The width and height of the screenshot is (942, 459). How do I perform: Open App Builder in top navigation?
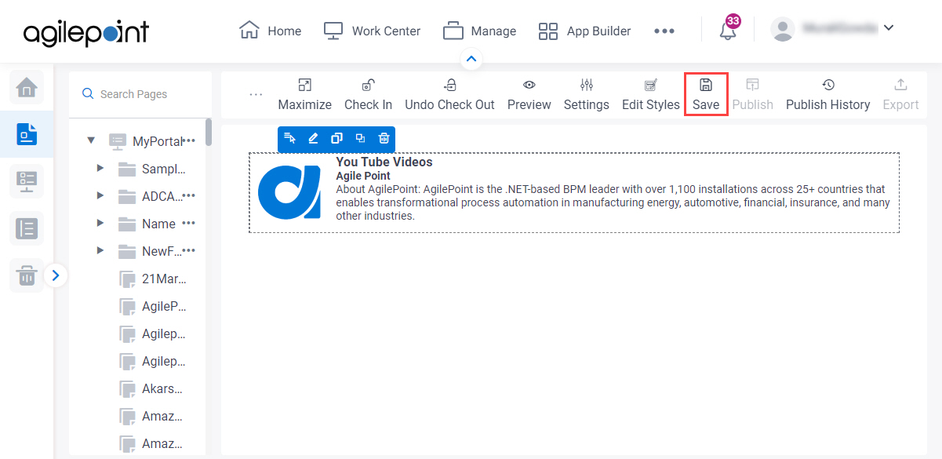coord(585,31)
